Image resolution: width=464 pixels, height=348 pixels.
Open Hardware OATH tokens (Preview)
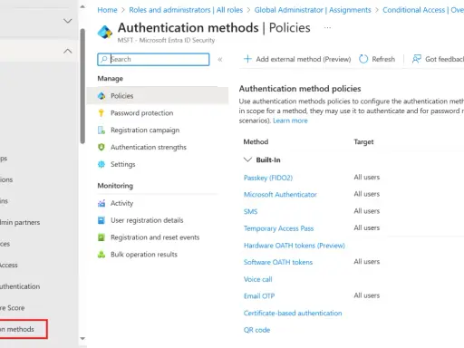click(295, 246)
